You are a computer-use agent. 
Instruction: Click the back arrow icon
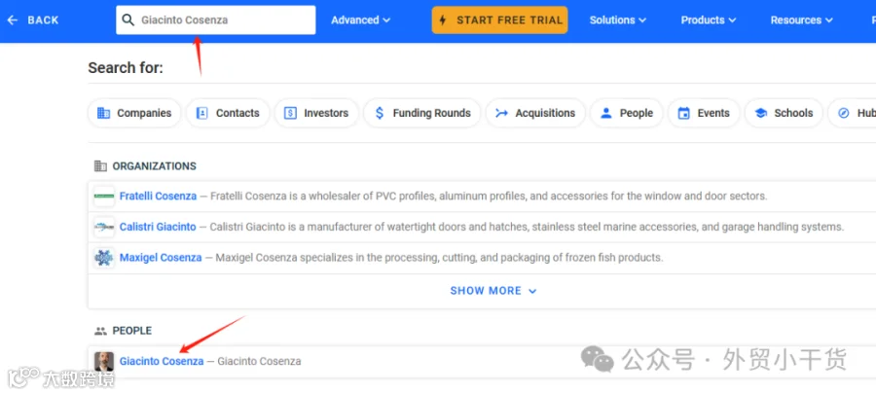[13, 20]
